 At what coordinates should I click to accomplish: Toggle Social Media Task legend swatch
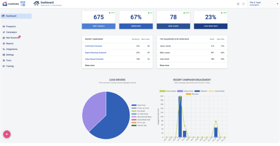(134, 120)
